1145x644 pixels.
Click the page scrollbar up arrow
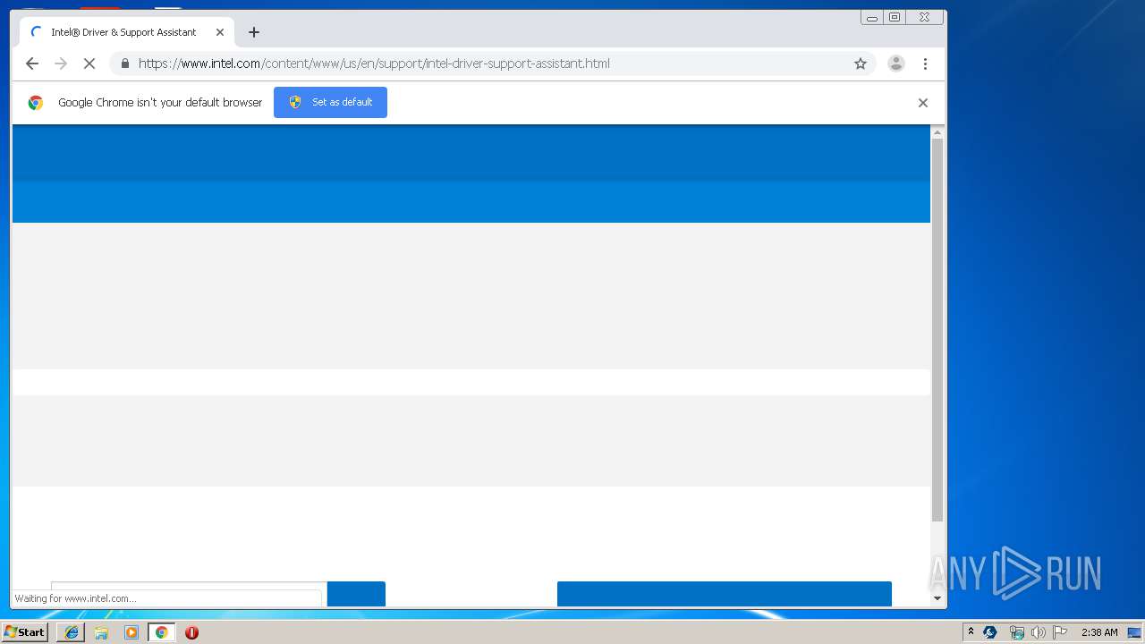[x=937, y=132]
